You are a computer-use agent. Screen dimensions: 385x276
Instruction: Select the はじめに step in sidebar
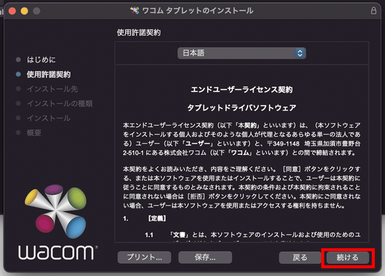pyautogui.click(x=41, y=60)
